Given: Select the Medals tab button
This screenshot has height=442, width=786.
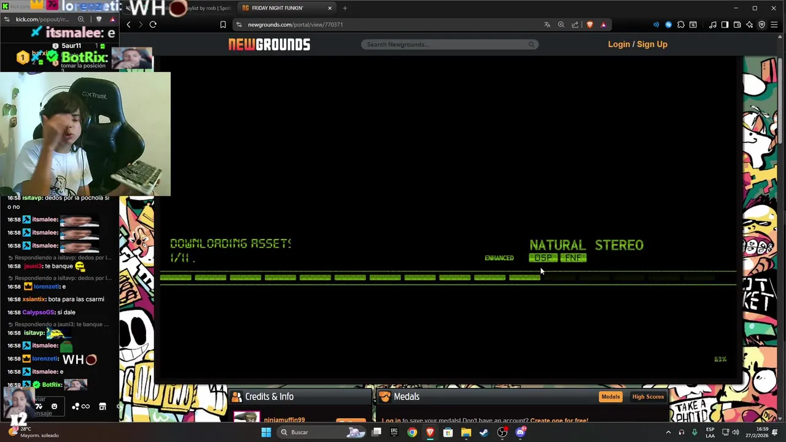Looking at the screenshot, I should click(x=610, y=397).
